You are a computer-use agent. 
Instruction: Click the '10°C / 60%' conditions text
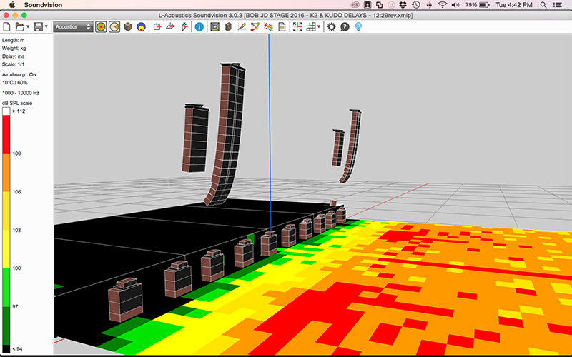click(x=14, y=83)
